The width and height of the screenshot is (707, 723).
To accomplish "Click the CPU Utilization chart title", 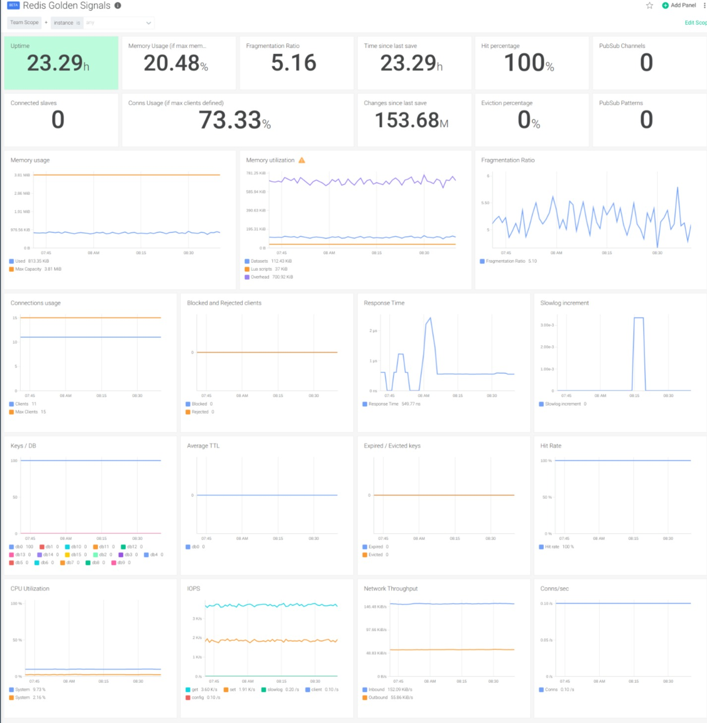I will pyautogui.click(x=30, y=589).
